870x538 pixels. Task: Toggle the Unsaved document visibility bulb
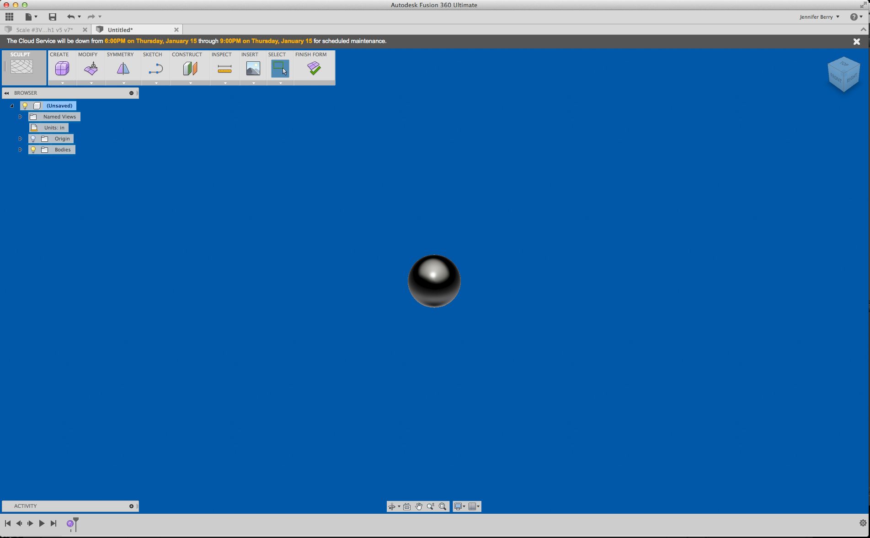25,106
